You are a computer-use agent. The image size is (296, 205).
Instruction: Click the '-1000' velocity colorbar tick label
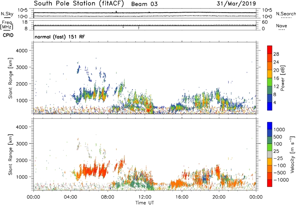[x=281, y=180]
